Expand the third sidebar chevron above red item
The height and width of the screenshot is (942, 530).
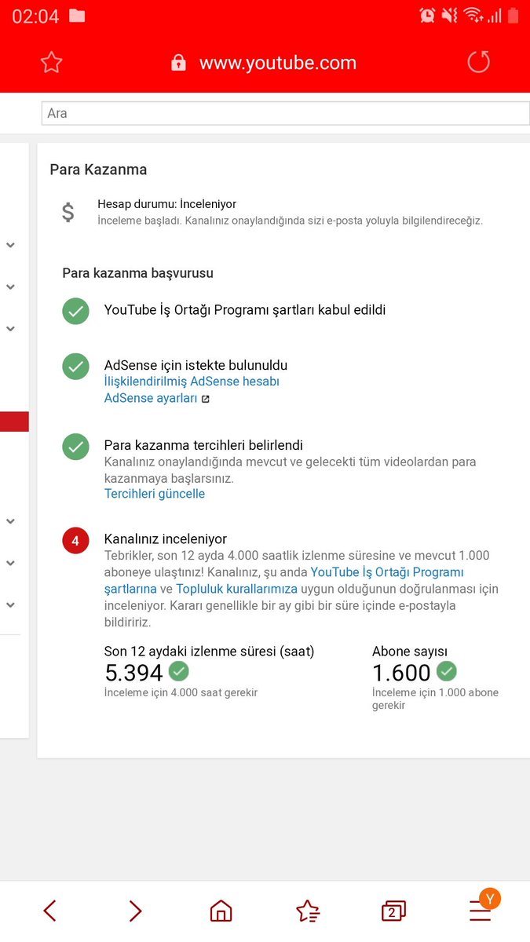(x=11, y=329)
